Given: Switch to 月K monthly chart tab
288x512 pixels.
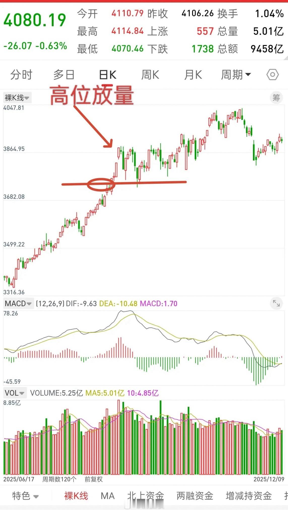Looking at the screenshot, I should (193, 75).
